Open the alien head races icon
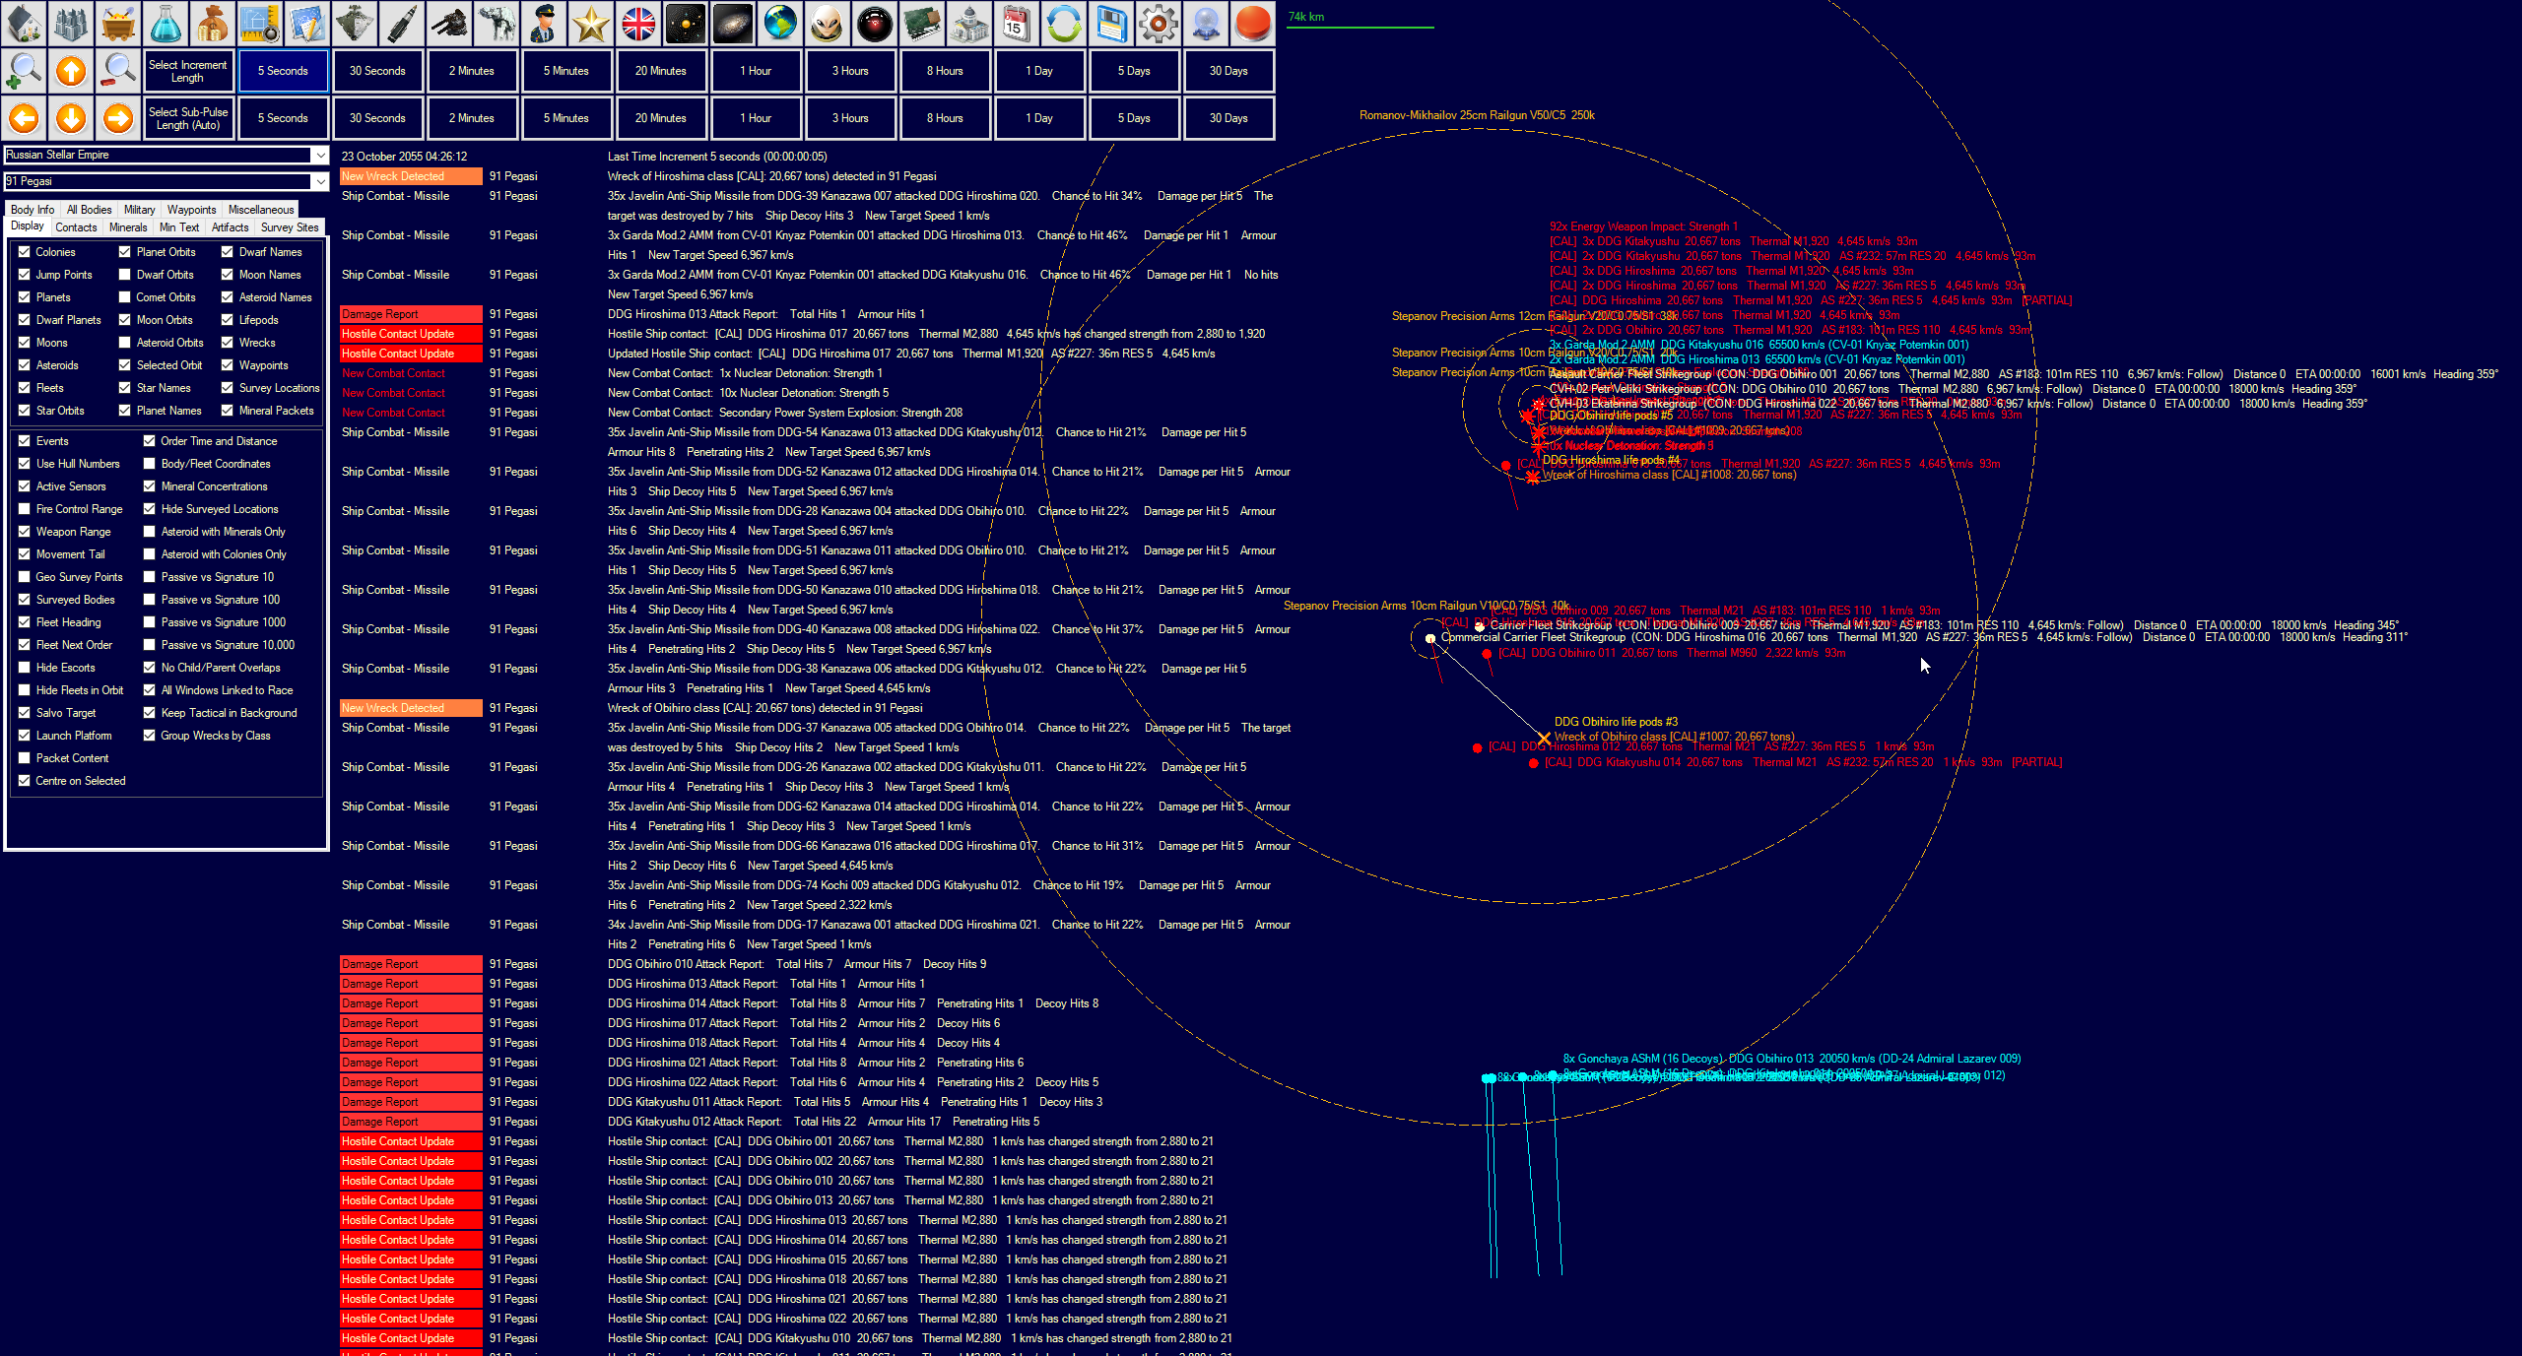 [x=828, y=24]
